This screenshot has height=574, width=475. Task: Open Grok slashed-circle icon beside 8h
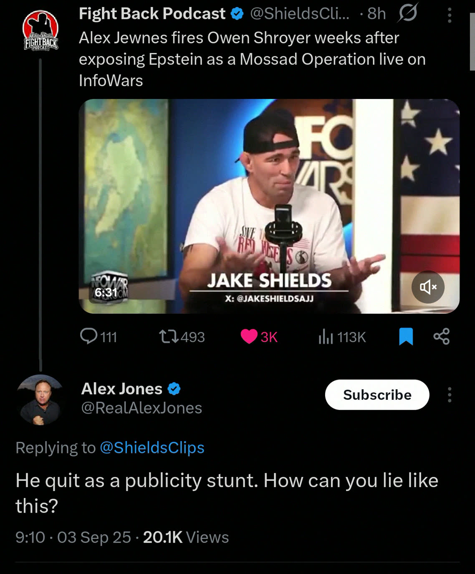[407, 14]
